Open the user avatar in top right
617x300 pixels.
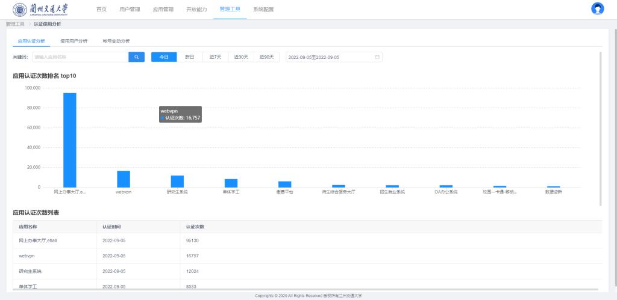597,9
